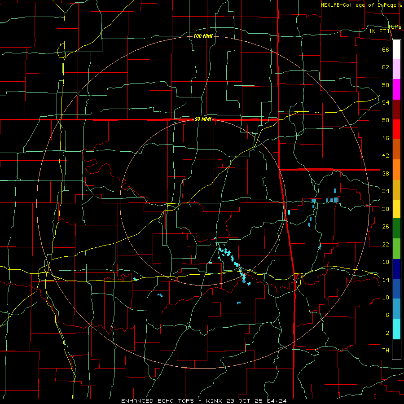Click the light pink swatch near 62
Viewport: 404px width, 404px height.
pyautogui.click(x=396, y=69)
